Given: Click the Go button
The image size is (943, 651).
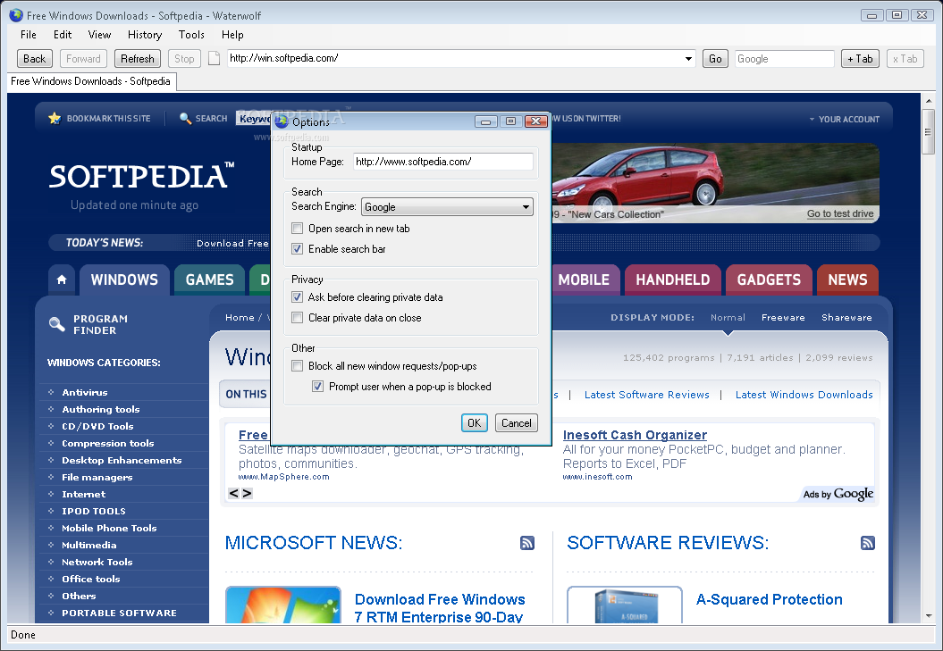Looking at the screenshot, I should pos(715,58).
